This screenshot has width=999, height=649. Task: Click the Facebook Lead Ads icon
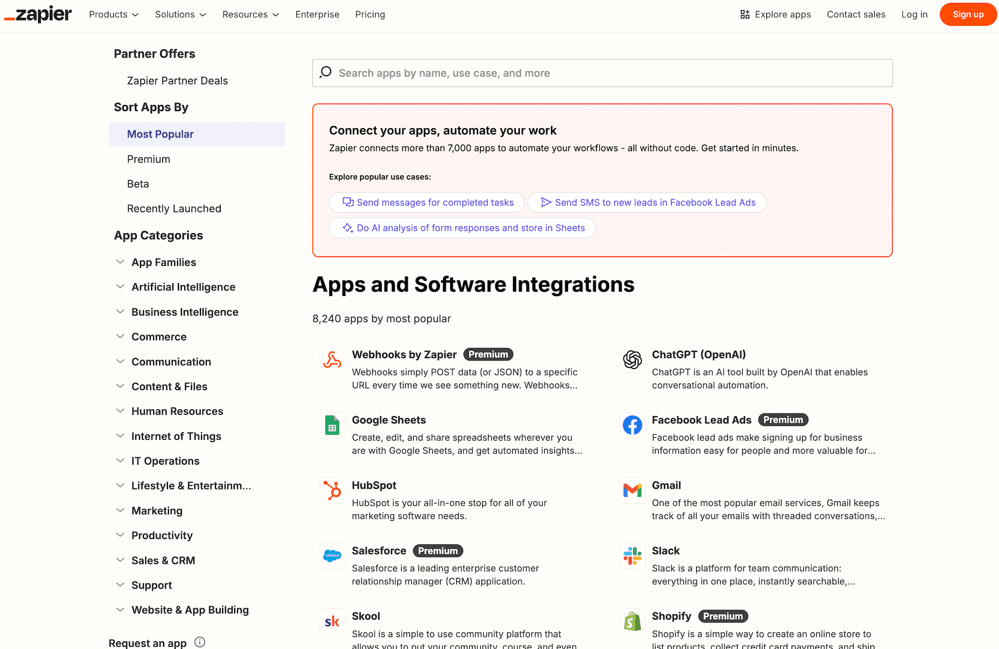coord(632,425)
